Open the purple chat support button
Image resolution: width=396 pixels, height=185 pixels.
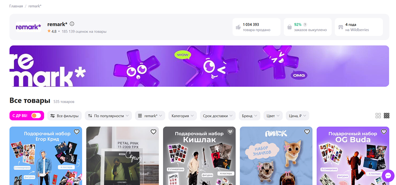click(388, 176)
